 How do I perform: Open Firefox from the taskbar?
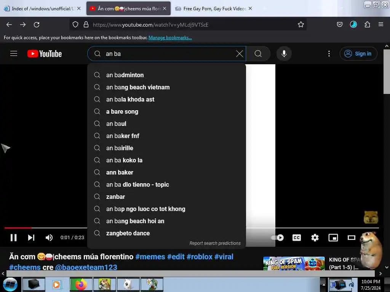(81, 284)
